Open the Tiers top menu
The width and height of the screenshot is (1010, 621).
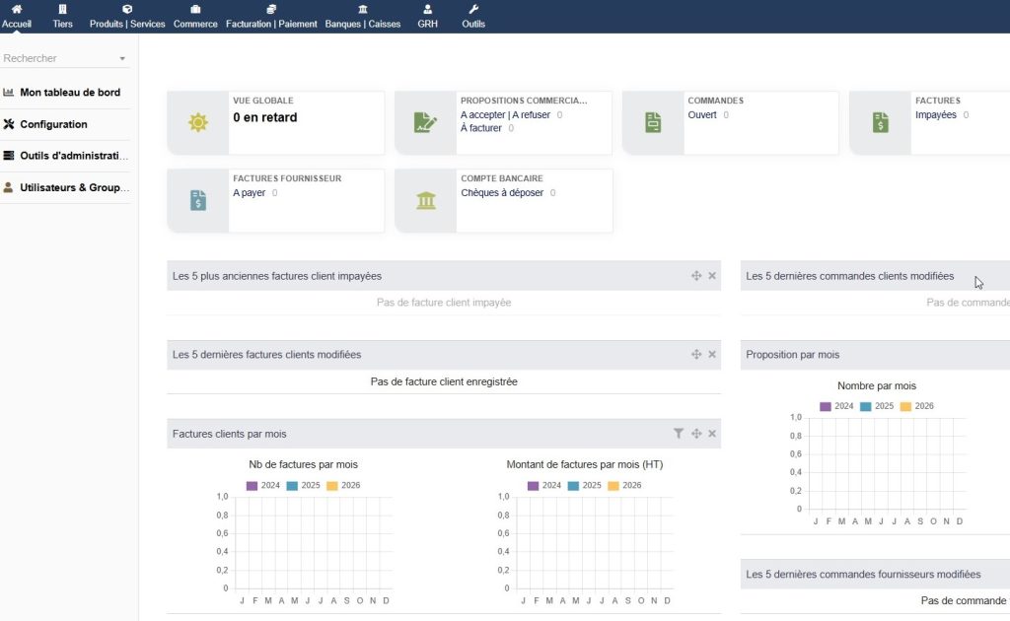[x=62, y=16]
